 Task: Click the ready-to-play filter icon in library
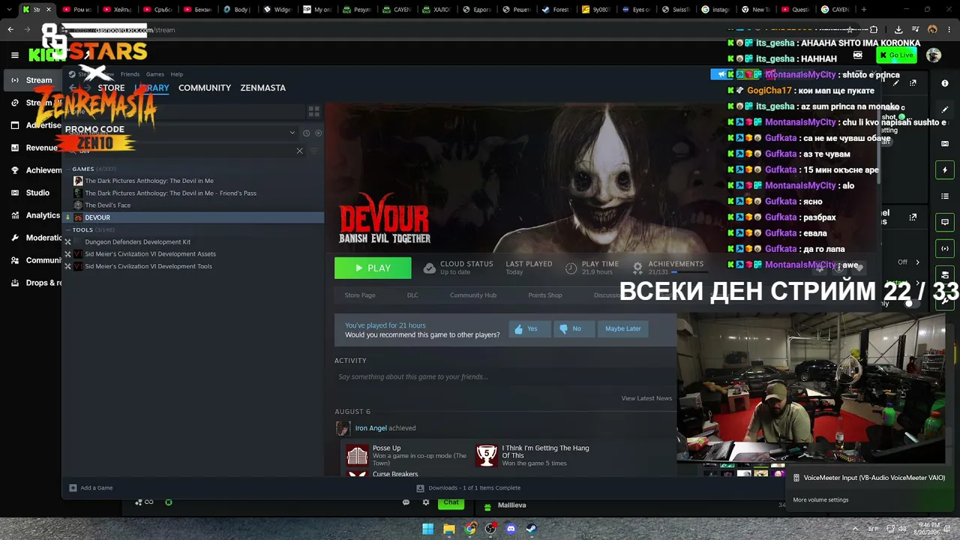click(318, 133)
